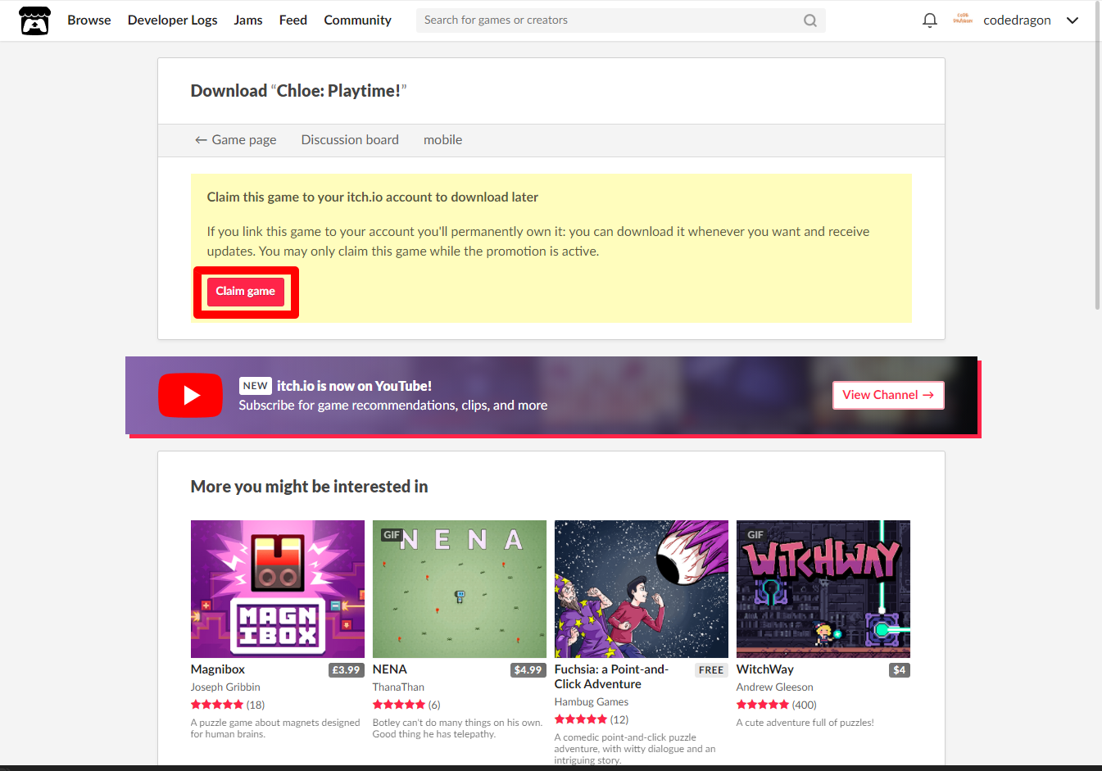Screen dimensions: 1102x771
Task: Click the codedragon username
Action: pyautogui.click(x=1017, y=20)
